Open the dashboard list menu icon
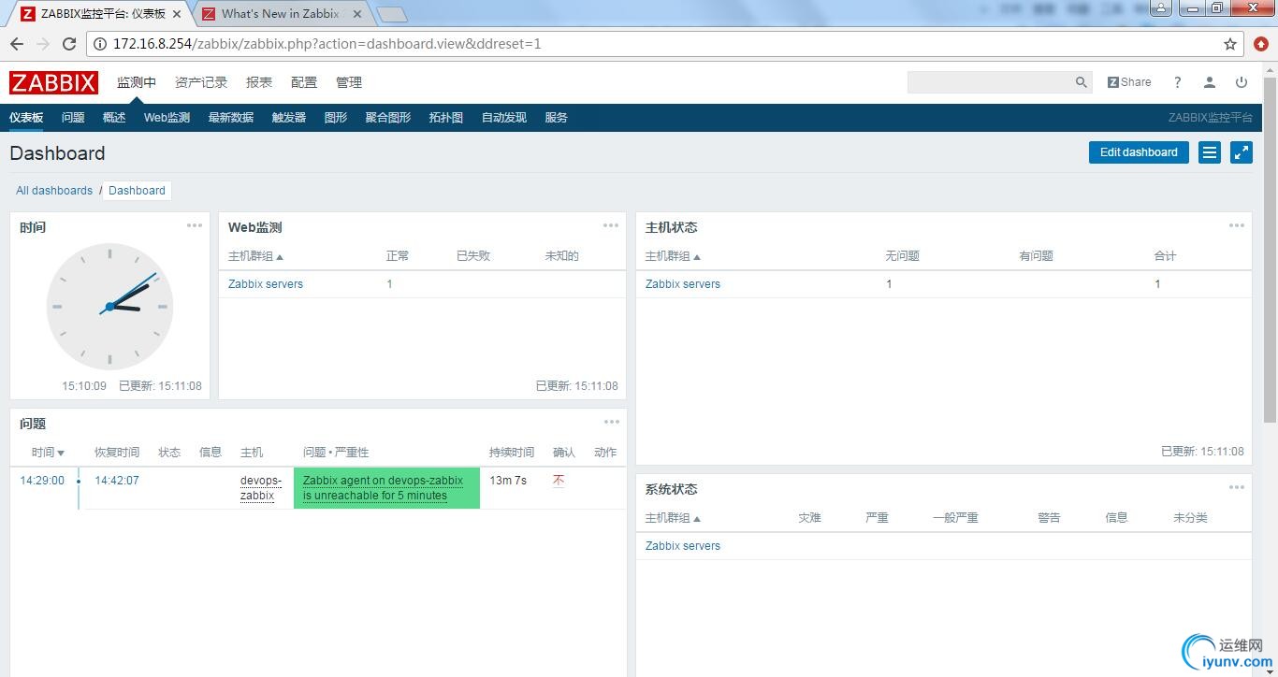Screen dimensions: 1278x677 [1210, 152]
